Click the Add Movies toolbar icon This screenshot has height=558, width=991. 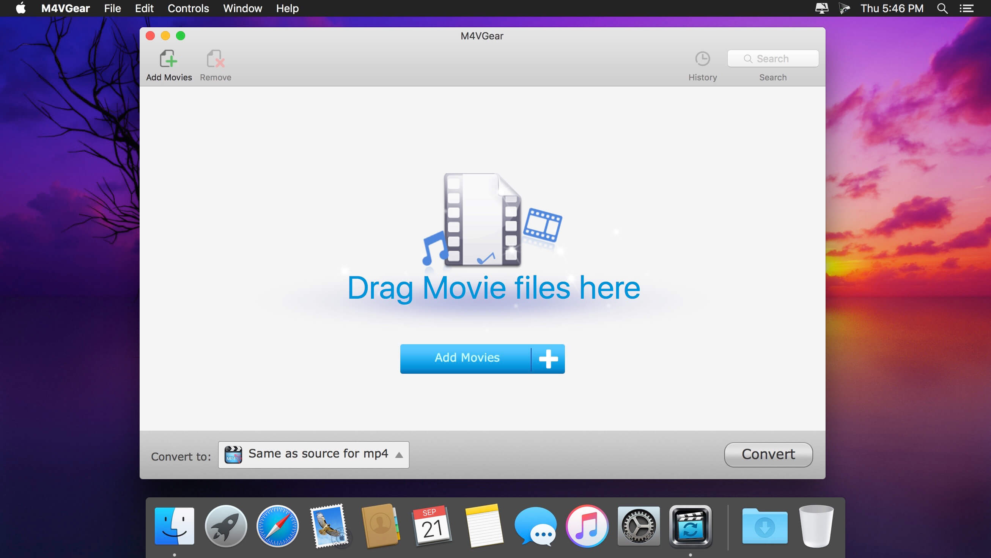click(x=168, y=59)
